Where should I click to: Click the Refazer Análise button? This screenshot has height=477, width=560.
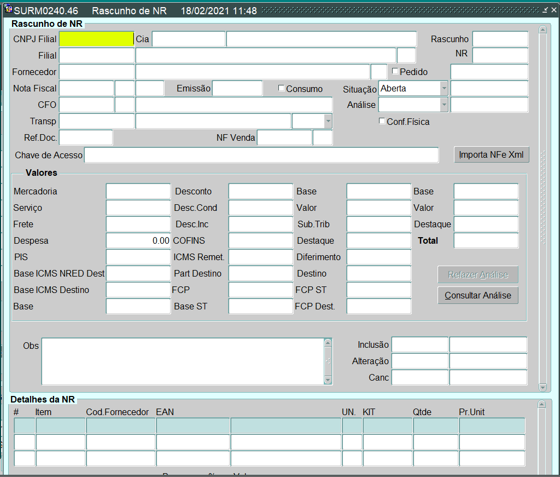coord(478,274)
